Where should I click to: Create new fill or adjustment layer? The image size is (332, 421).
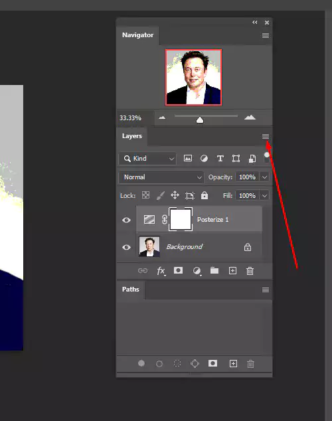(197, 271)
